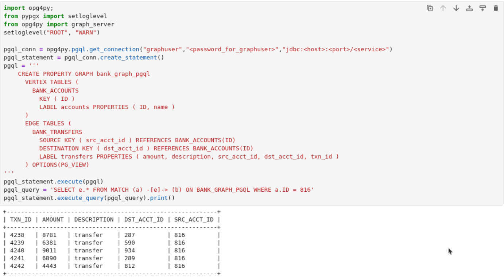The width and height of the screenshot is (504, 279).
Task: Insert a new cell above this one
Action: pyautogui.click(x=469, y=8)
